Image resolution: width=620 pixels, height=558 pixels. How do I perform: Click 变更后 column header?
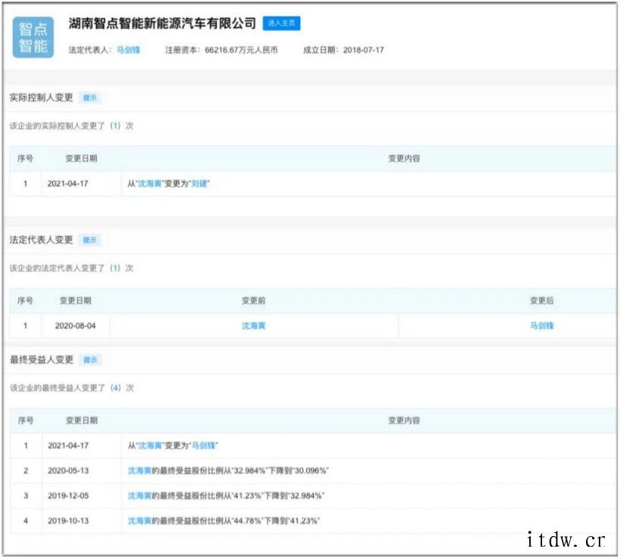pyautogui.click(x=541, y=301)
